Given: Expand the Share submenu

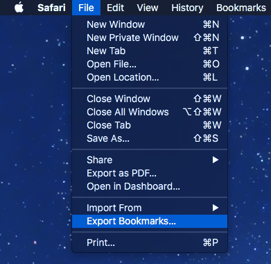Looking at the screenshot, I should coord(150,160).
